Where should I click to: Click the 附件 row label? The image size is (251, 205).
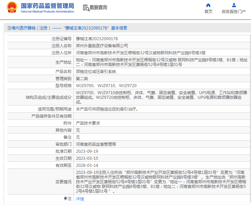click(67, 123)
